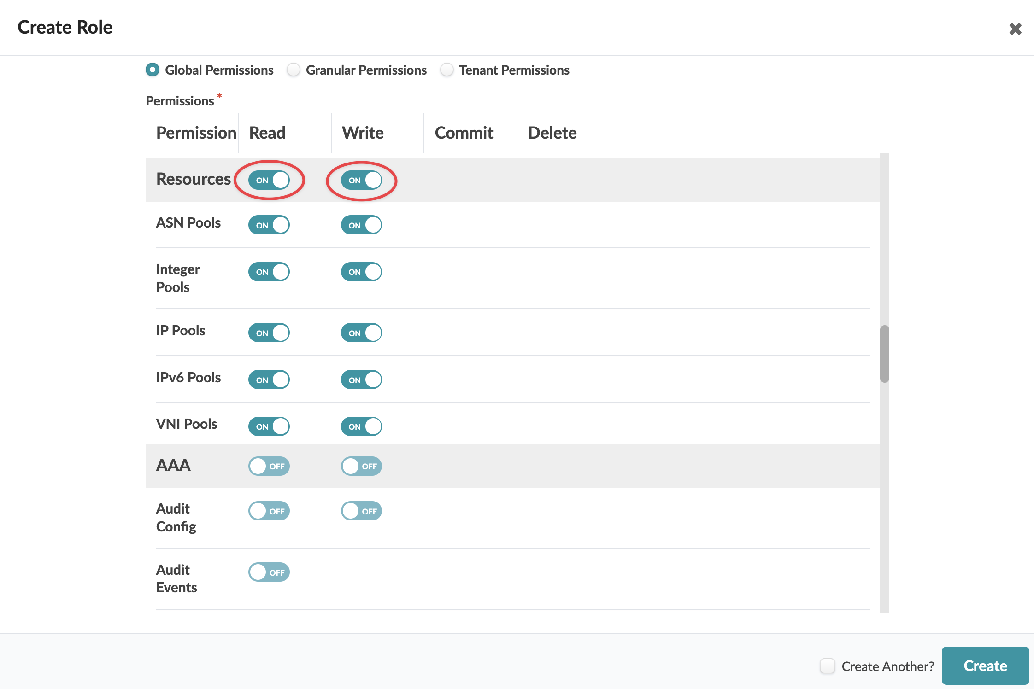Screen dimensions: 1034x689
Task: Enable Audit Events Read toggle
Action: point(269,572)
